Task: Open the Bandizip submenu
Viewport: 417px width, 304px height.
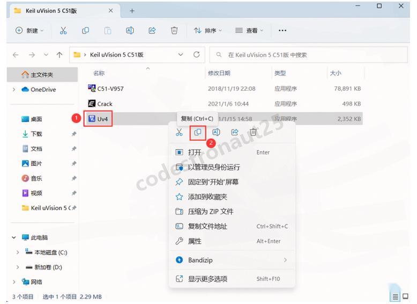Action: coord(232,260)
